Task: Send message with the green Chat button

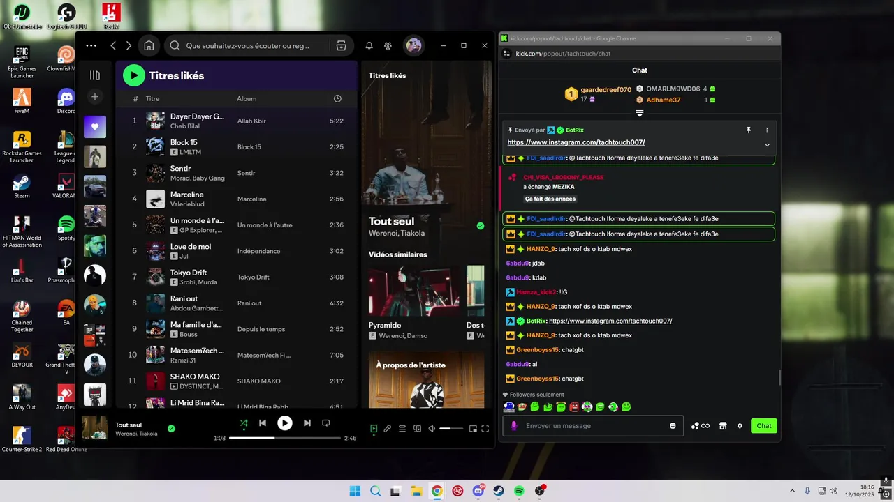Action: (764, 426)
